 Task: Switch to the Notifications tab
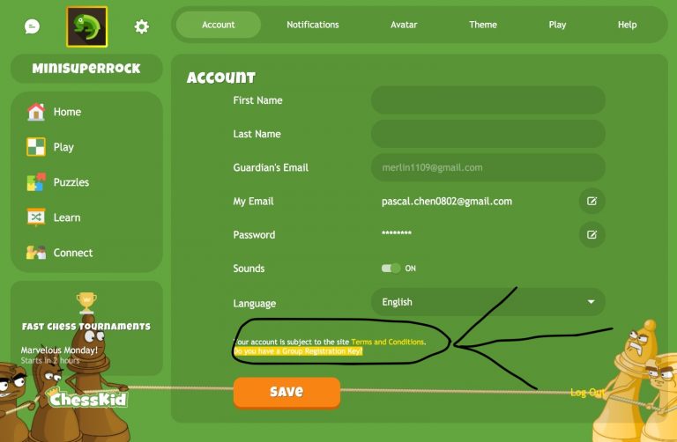[x=313, y=25]
